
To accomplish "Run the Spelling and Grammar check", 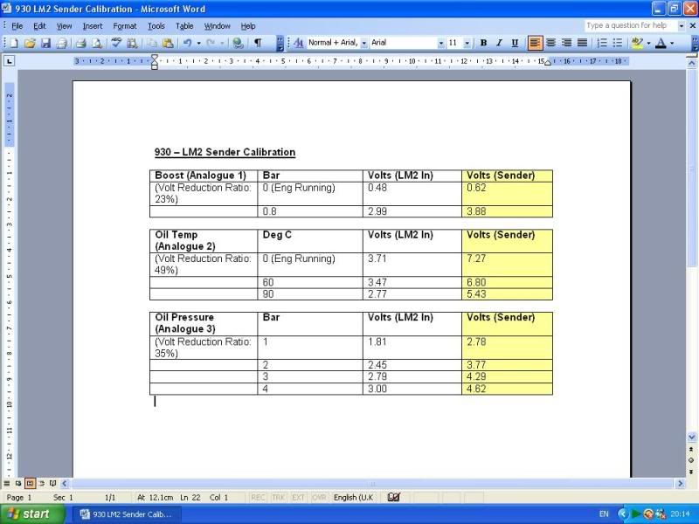I will click(116, 43).
